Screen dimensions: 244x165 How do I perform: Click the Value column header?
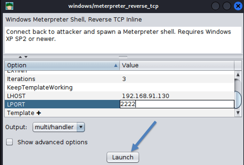tap(176, 65)
